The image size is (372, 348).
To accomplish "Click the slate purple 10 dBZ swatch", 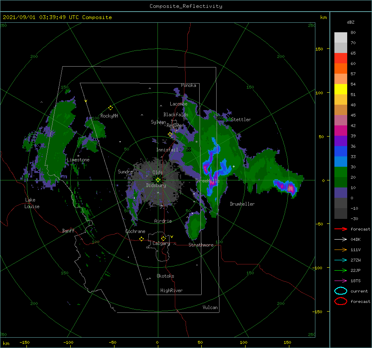I will (341, 192).
